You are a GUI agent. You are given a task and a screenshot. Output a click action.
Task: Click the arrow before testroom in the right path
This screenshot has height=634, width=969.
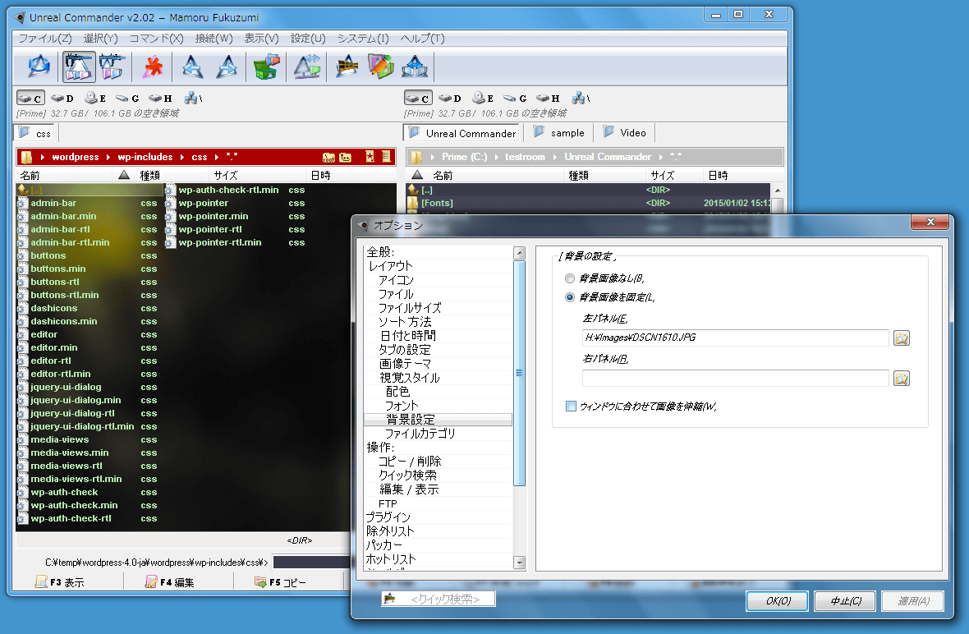click(496, 157)
